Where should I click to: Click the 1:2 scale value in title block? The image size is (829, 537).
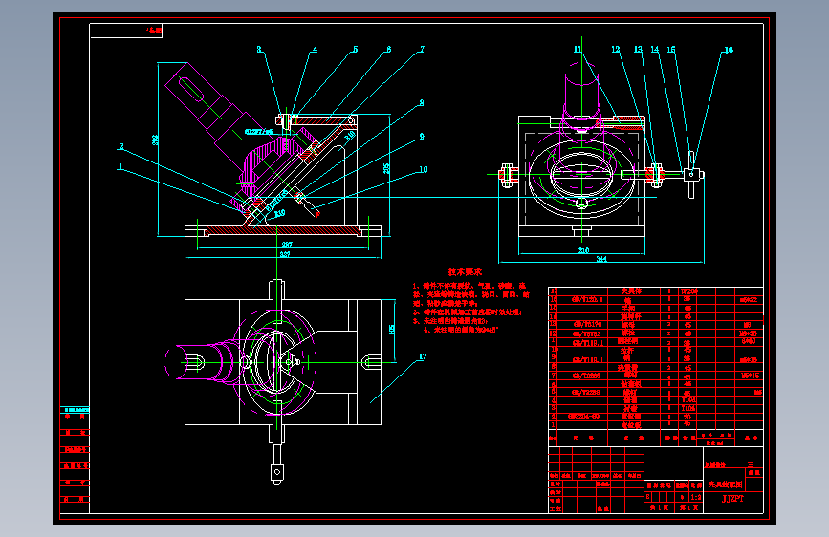pyautogui.click(x=696, y=497)
